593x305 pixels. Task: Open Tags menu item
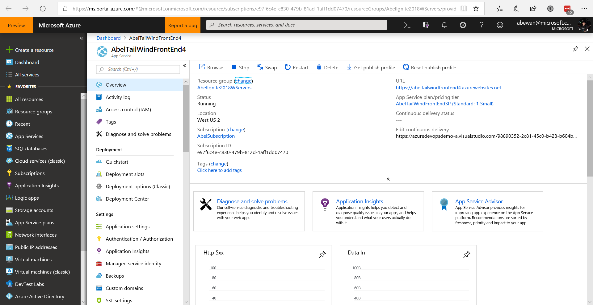135,122
